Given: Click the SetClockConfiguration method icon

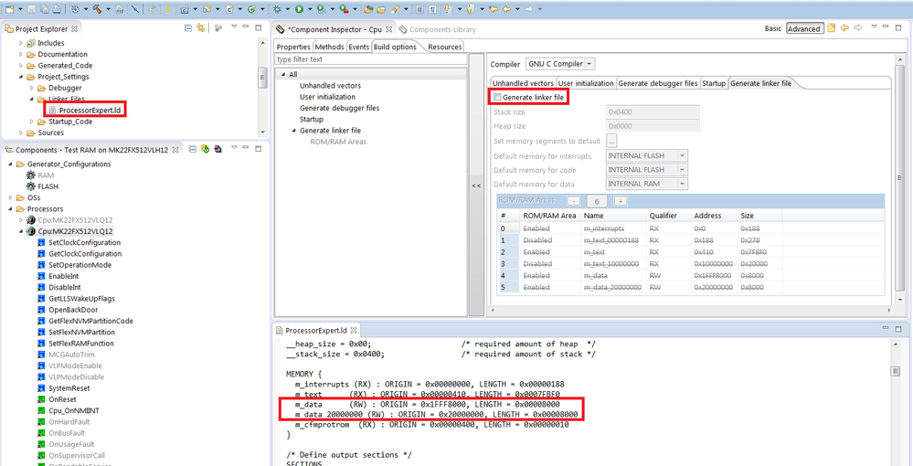Looking at the screenshot, I should (x=41, y=242).
